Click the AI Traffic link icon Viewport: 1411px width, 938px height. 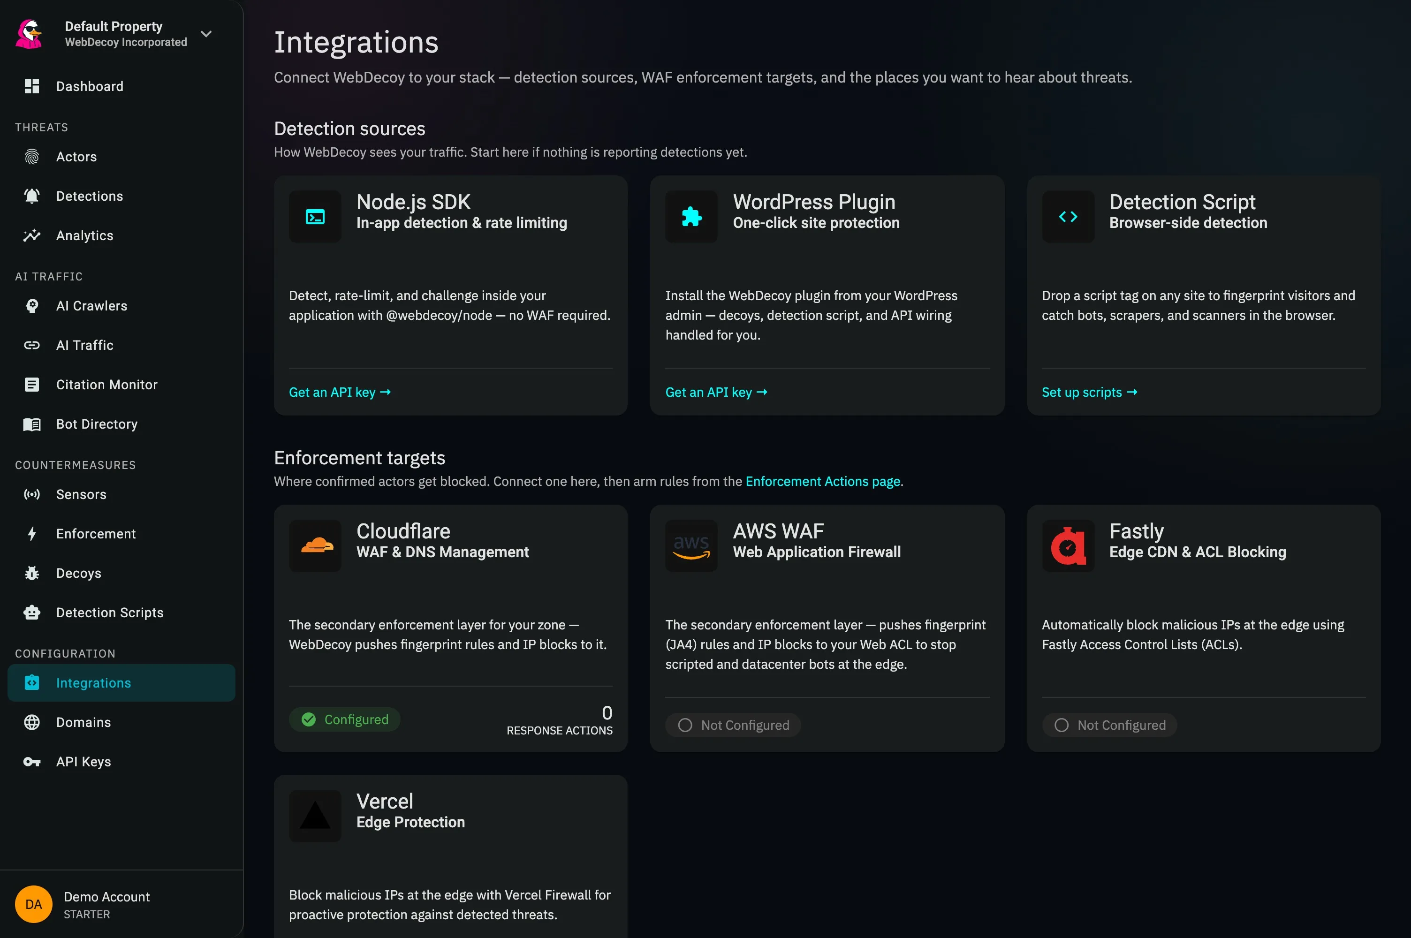pyautogui.click(x=32, y=345)
